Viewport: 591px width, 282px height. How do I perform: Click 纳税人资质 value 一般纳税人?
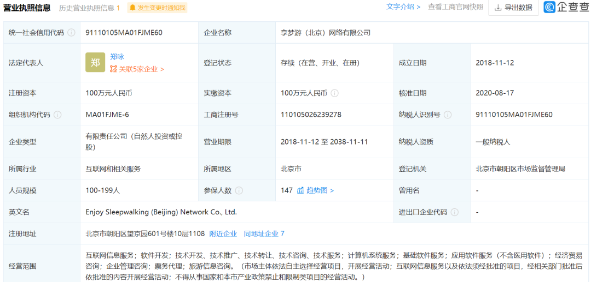[x=493, y=142]
